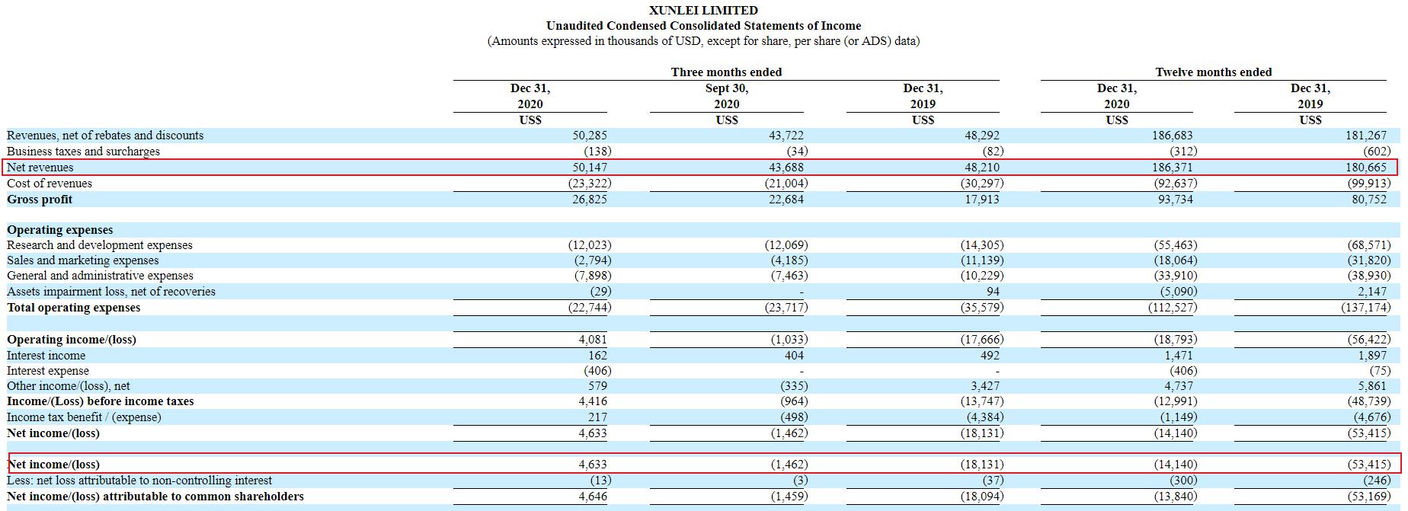
Task: Select the twelve-month revenues value 186,683
Action: click(1173, 136)
